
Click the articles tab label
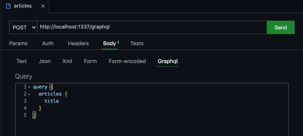point(23,6)
